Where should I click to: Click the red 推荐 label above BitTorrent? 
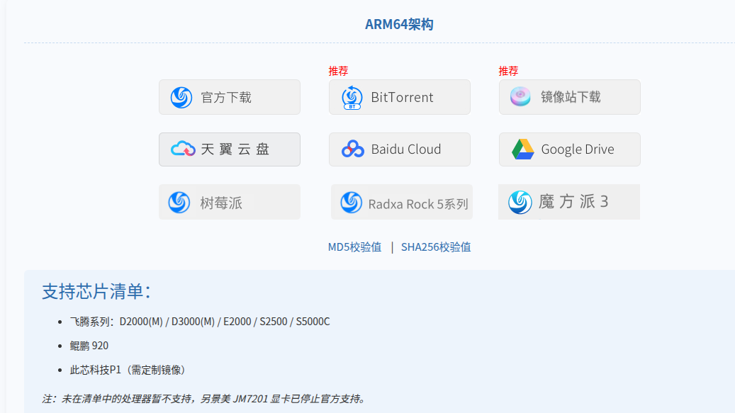338,71
